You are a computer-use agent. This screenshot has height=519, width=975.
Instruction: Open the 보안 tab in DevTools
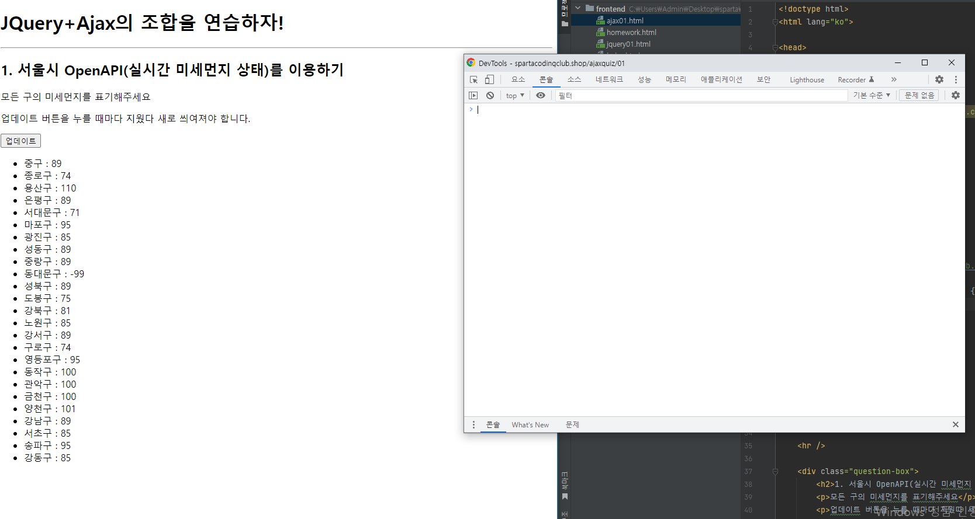tap(763, 79)
